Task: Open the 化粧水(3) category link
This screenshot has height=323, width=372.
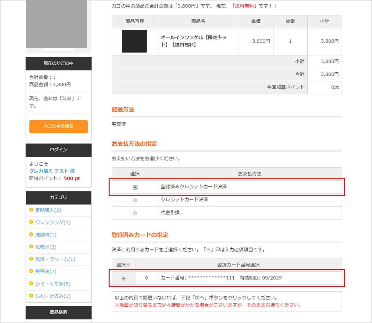Action: [x=46, y=247]
